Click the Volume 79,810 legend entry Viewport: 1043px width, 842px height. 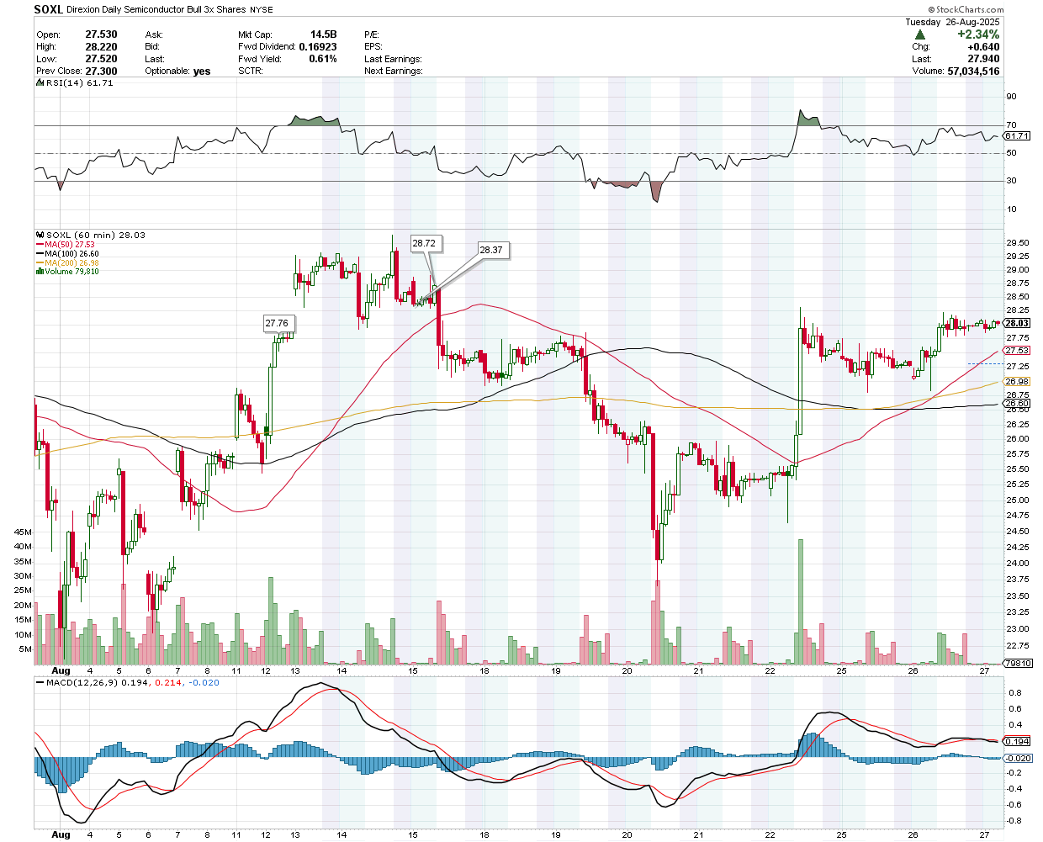tap(67, 272)
